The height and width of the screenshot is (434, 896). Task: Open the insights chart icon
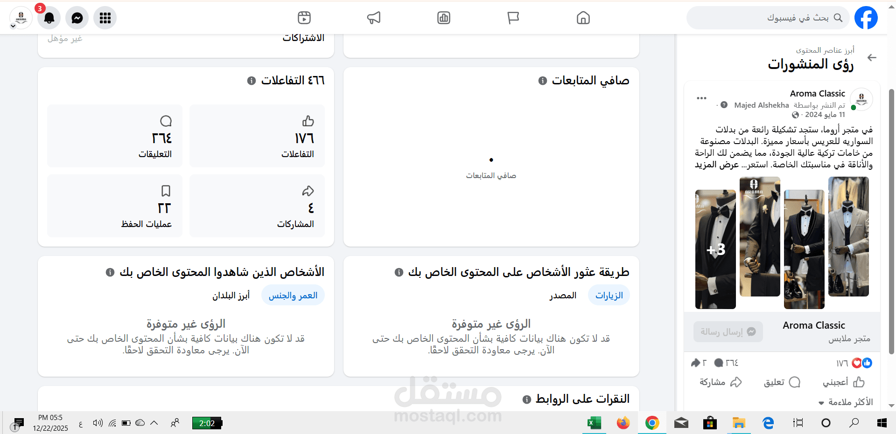click(x=443, y=18)
